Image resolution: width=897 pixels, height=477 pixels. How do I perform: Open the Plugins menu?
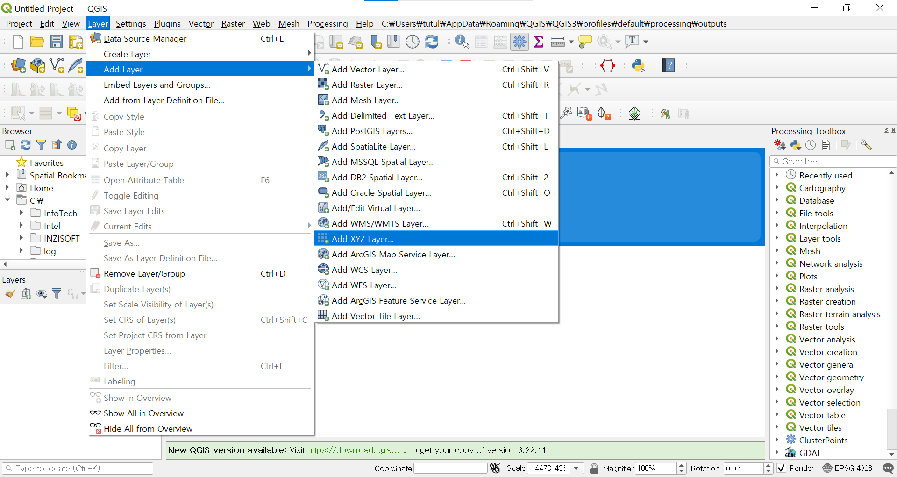pyautogui.click(x=167, y=24)
